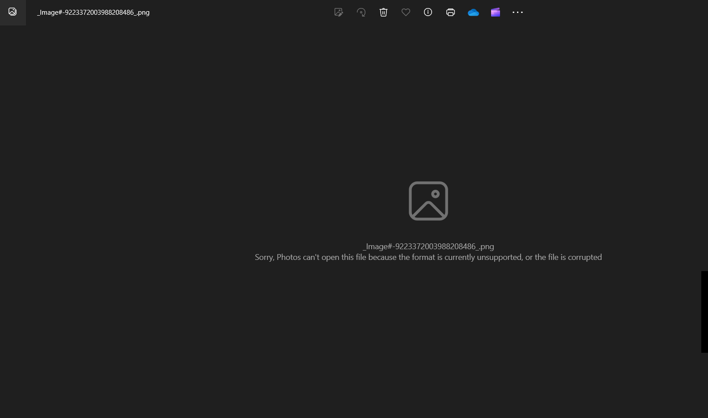Click the file name in the title bar

tap(93, 13)
